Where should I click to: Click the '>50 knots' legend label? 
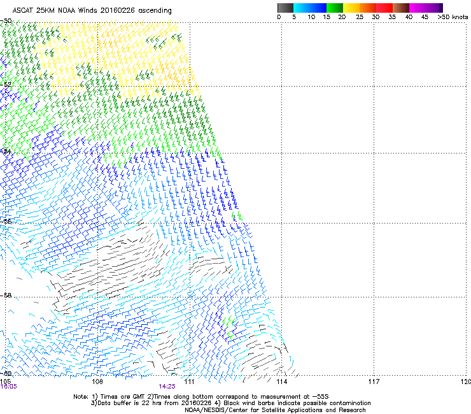point(453,17)
